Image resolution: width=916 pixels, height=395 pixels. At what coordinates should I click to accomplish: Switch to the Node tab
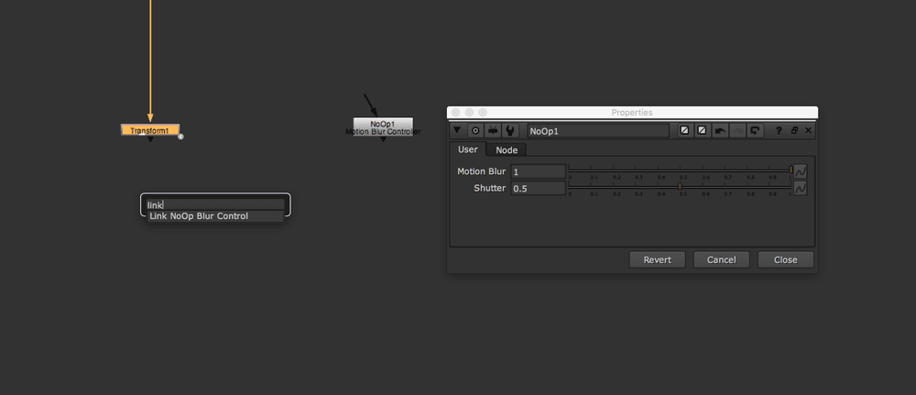[x=507, y=150]
